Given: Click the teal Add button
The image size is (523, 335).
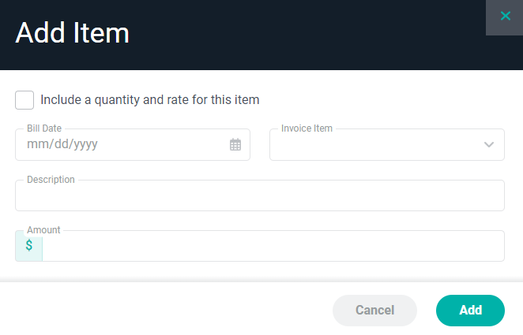Looking at the screenshot, I should (470, 311).
